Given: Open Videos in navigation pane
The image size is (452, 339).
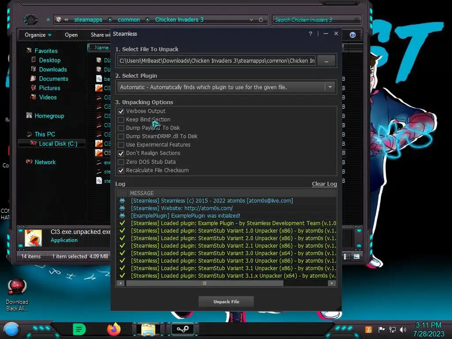Looking at the screenshot, I should [48, 97].
